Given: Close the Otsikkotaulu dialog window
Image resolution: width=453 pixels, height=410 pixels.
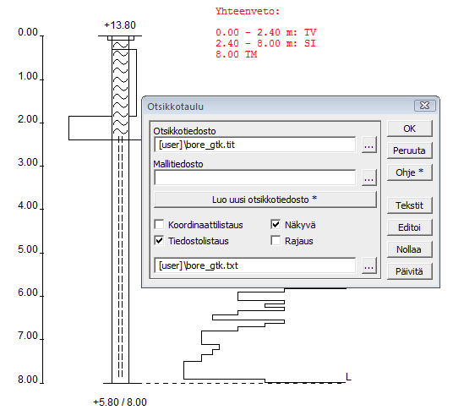Looking at the screenshot, I should click(x=424, y=106).
